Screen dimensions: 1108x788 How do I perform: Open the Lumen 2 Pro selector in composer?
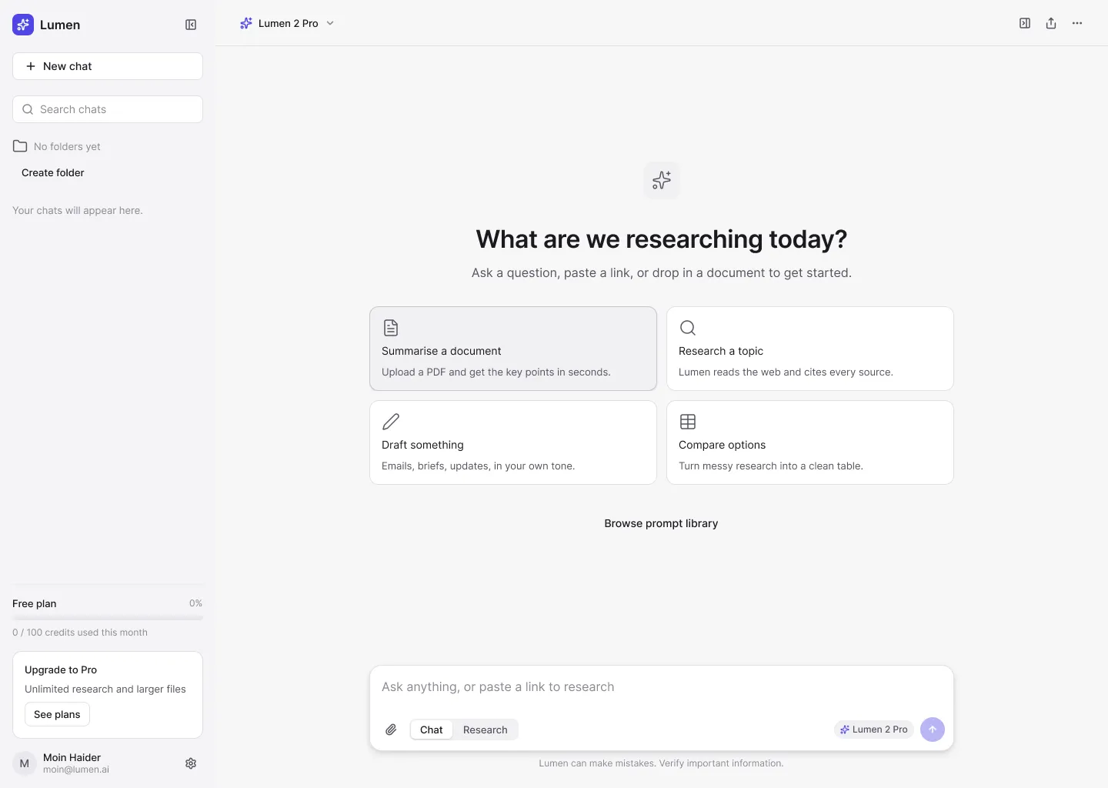(873, 730)
